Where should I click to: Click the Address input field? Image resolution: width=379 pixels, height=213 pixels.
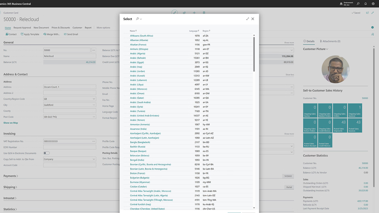click(69, 87)
